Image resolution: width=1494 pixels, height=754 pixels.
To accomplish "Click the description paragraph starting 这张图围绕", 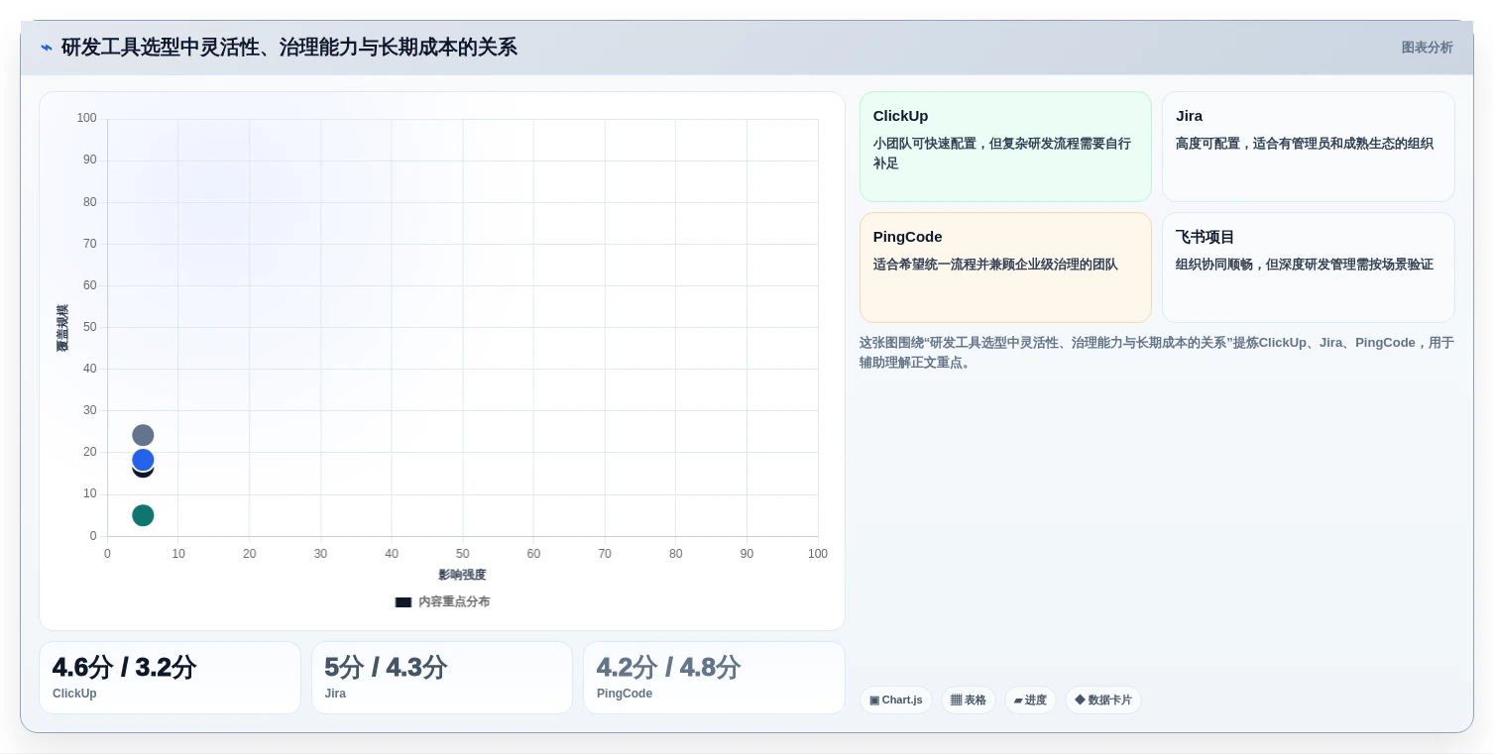I will pos(1156,353).
